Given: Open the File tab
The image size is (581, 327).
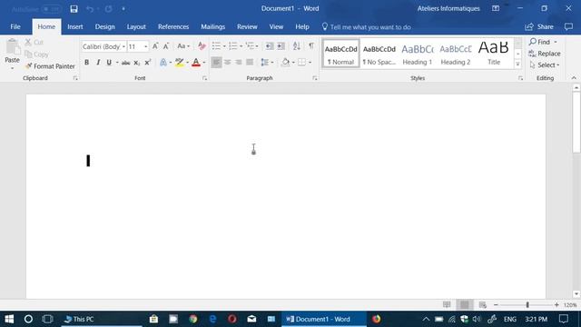Looking at the screenshot, I should point(15,26).
